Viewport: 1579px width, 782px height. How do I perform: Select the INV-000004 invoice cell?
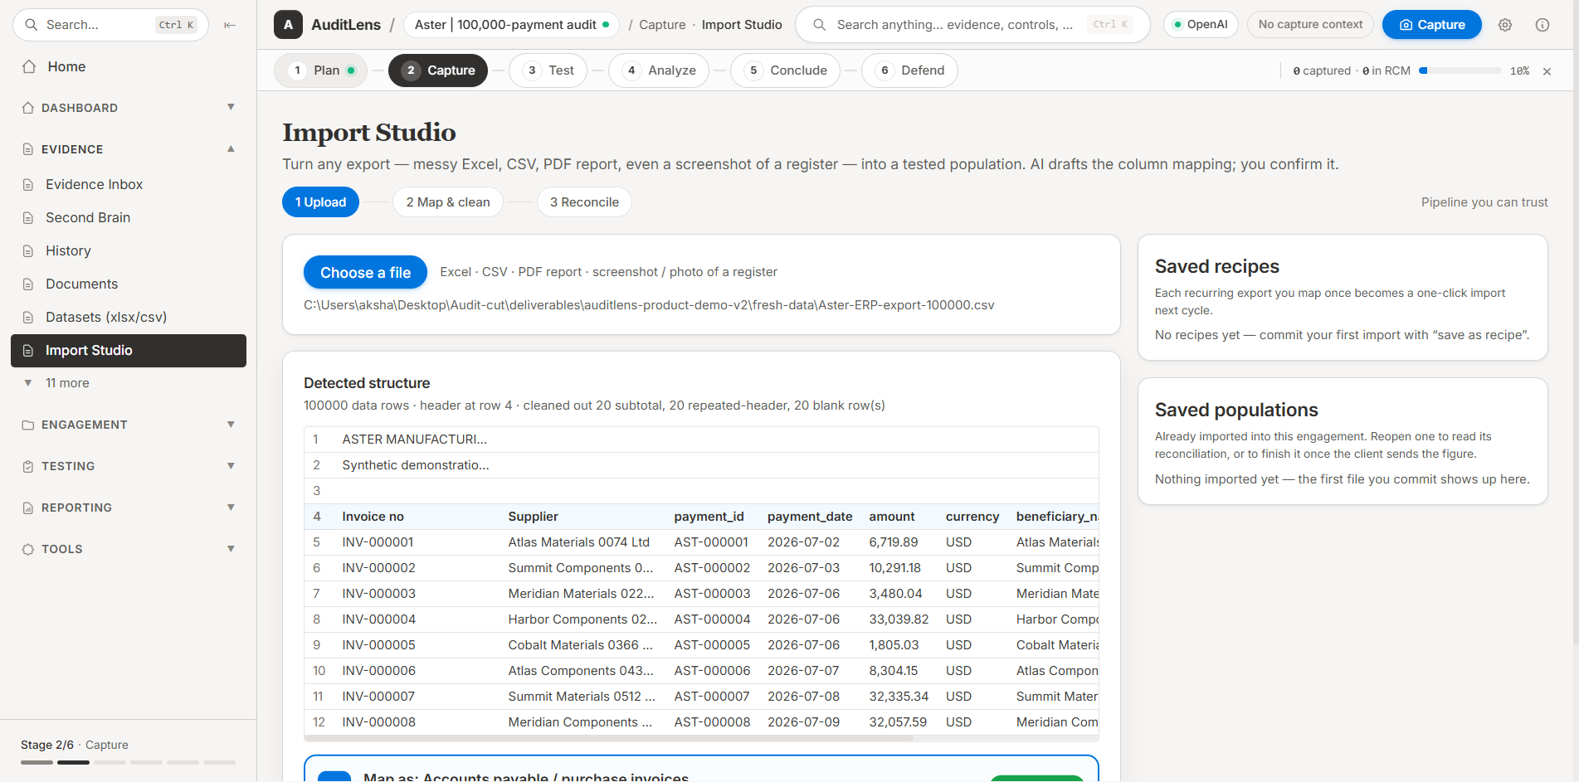[379, 619]
